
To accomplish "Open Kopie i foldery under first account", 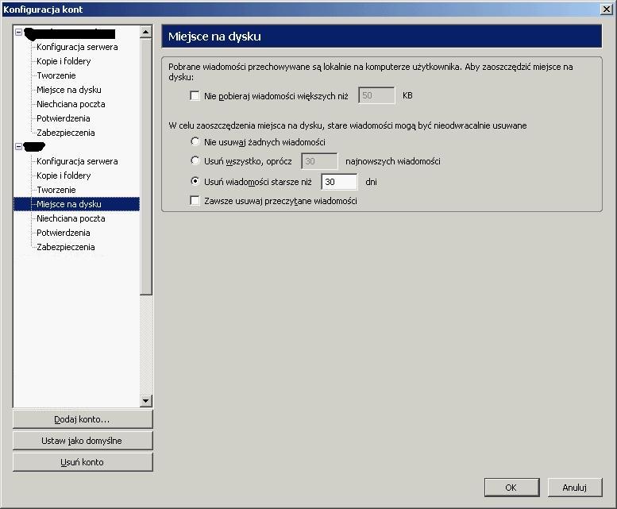I will 64,61.
